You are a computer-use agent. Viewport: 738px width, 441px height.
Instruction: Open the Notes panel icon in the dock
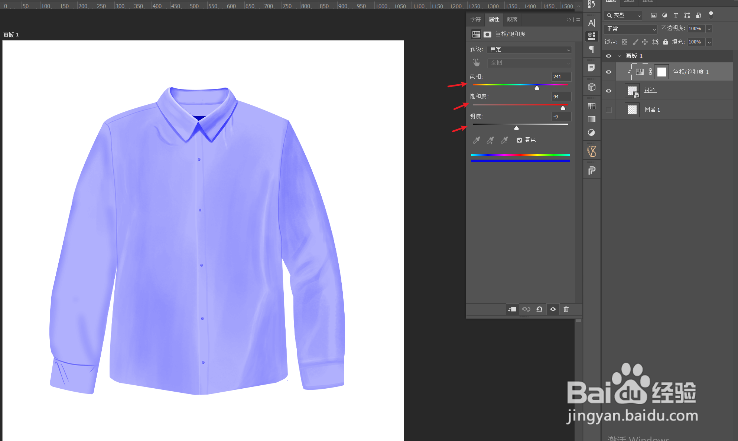click(592, 68)
